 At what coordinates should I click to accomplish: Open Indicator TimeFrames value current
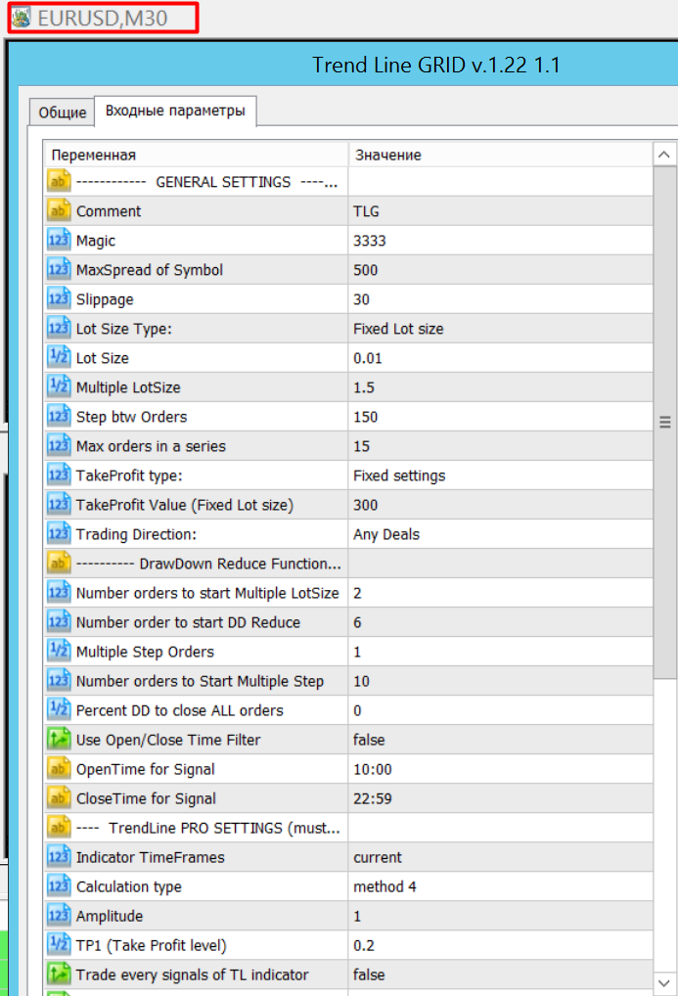click(x=500, y=857)
